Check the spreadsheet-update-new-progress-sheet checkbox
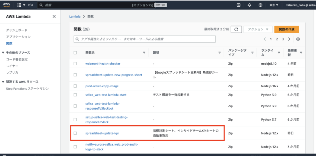The width and height of the screenshot is (316, 156). (75, 75)
